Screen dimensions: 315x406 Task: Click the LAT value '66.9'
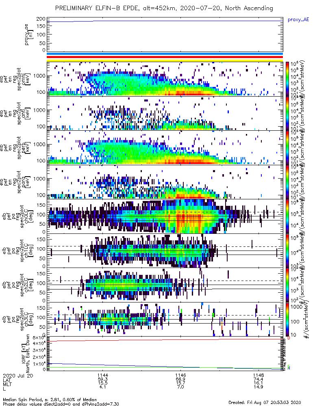coord(180,379)
